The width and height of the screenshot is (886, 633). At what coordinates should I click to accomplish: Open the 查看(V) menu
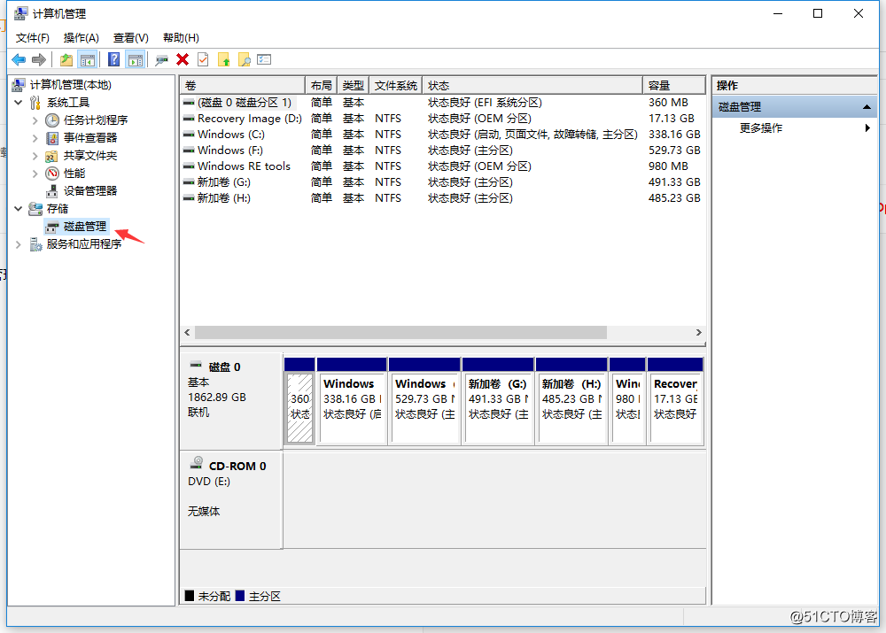click(x=130, y=38)
